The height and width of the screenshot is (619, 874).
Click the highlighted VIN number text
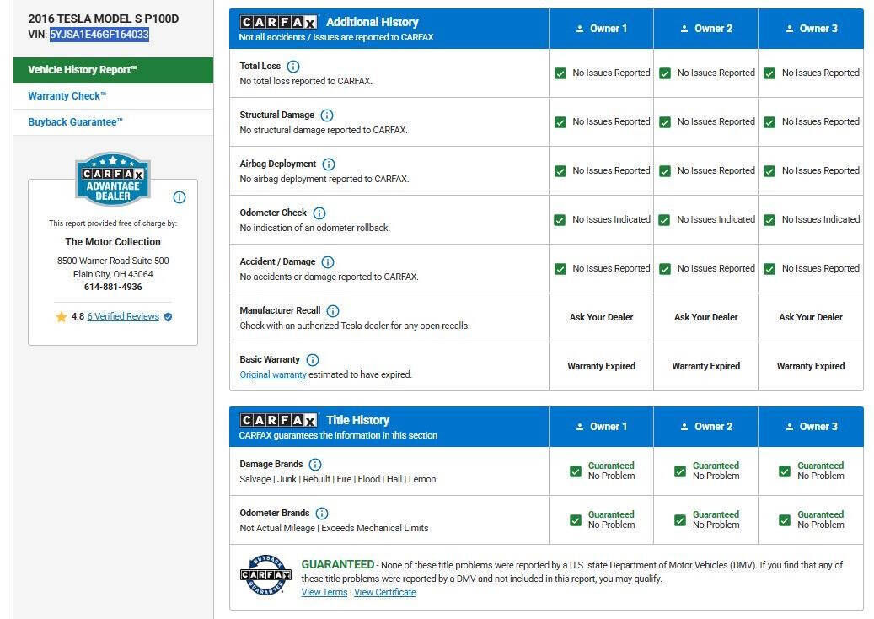(99, 35)
